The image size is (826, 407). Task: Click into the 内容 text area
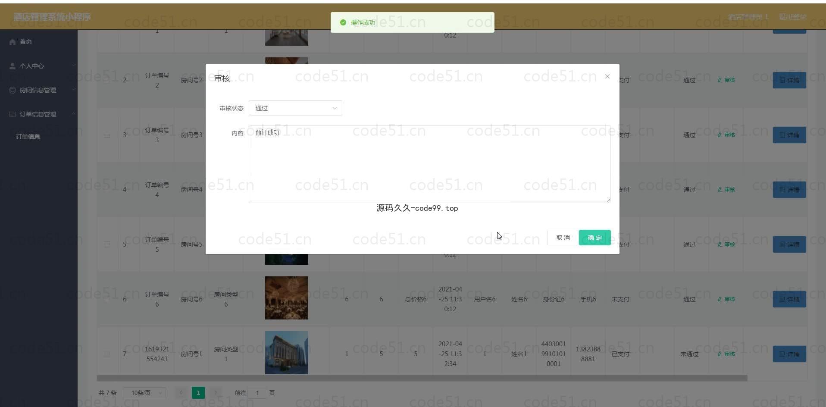click(x=429, y=164)
